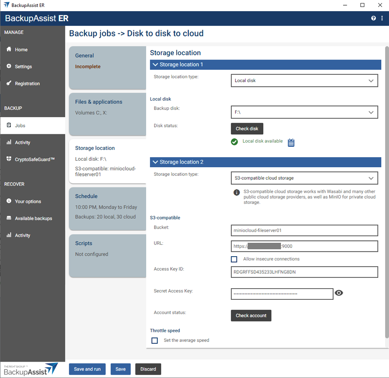Enable Allow insecure connections checkbox
The image size is (389, 378).
(234, 259)
